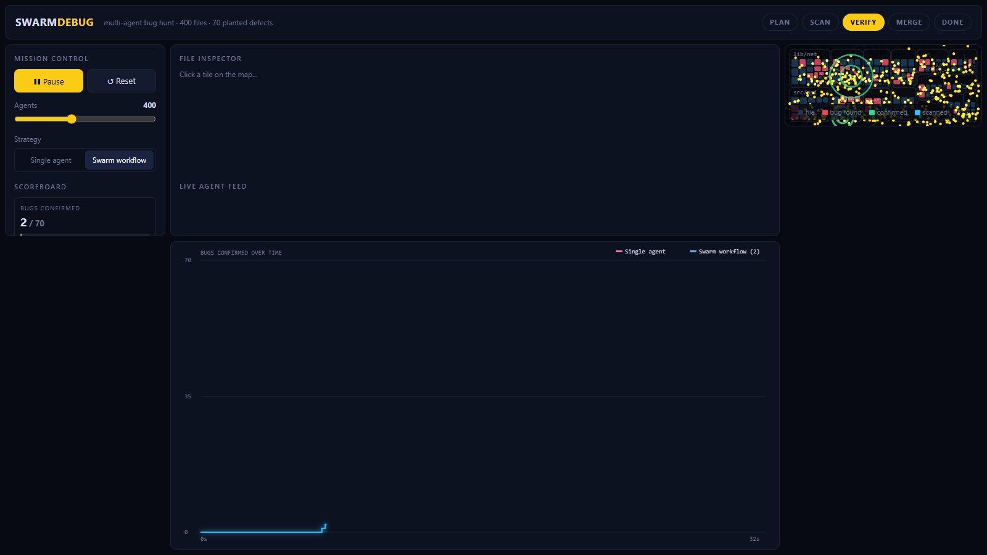Click the 35 y-axis label
This screenshot has width=987, height=555.
[188, 397]
